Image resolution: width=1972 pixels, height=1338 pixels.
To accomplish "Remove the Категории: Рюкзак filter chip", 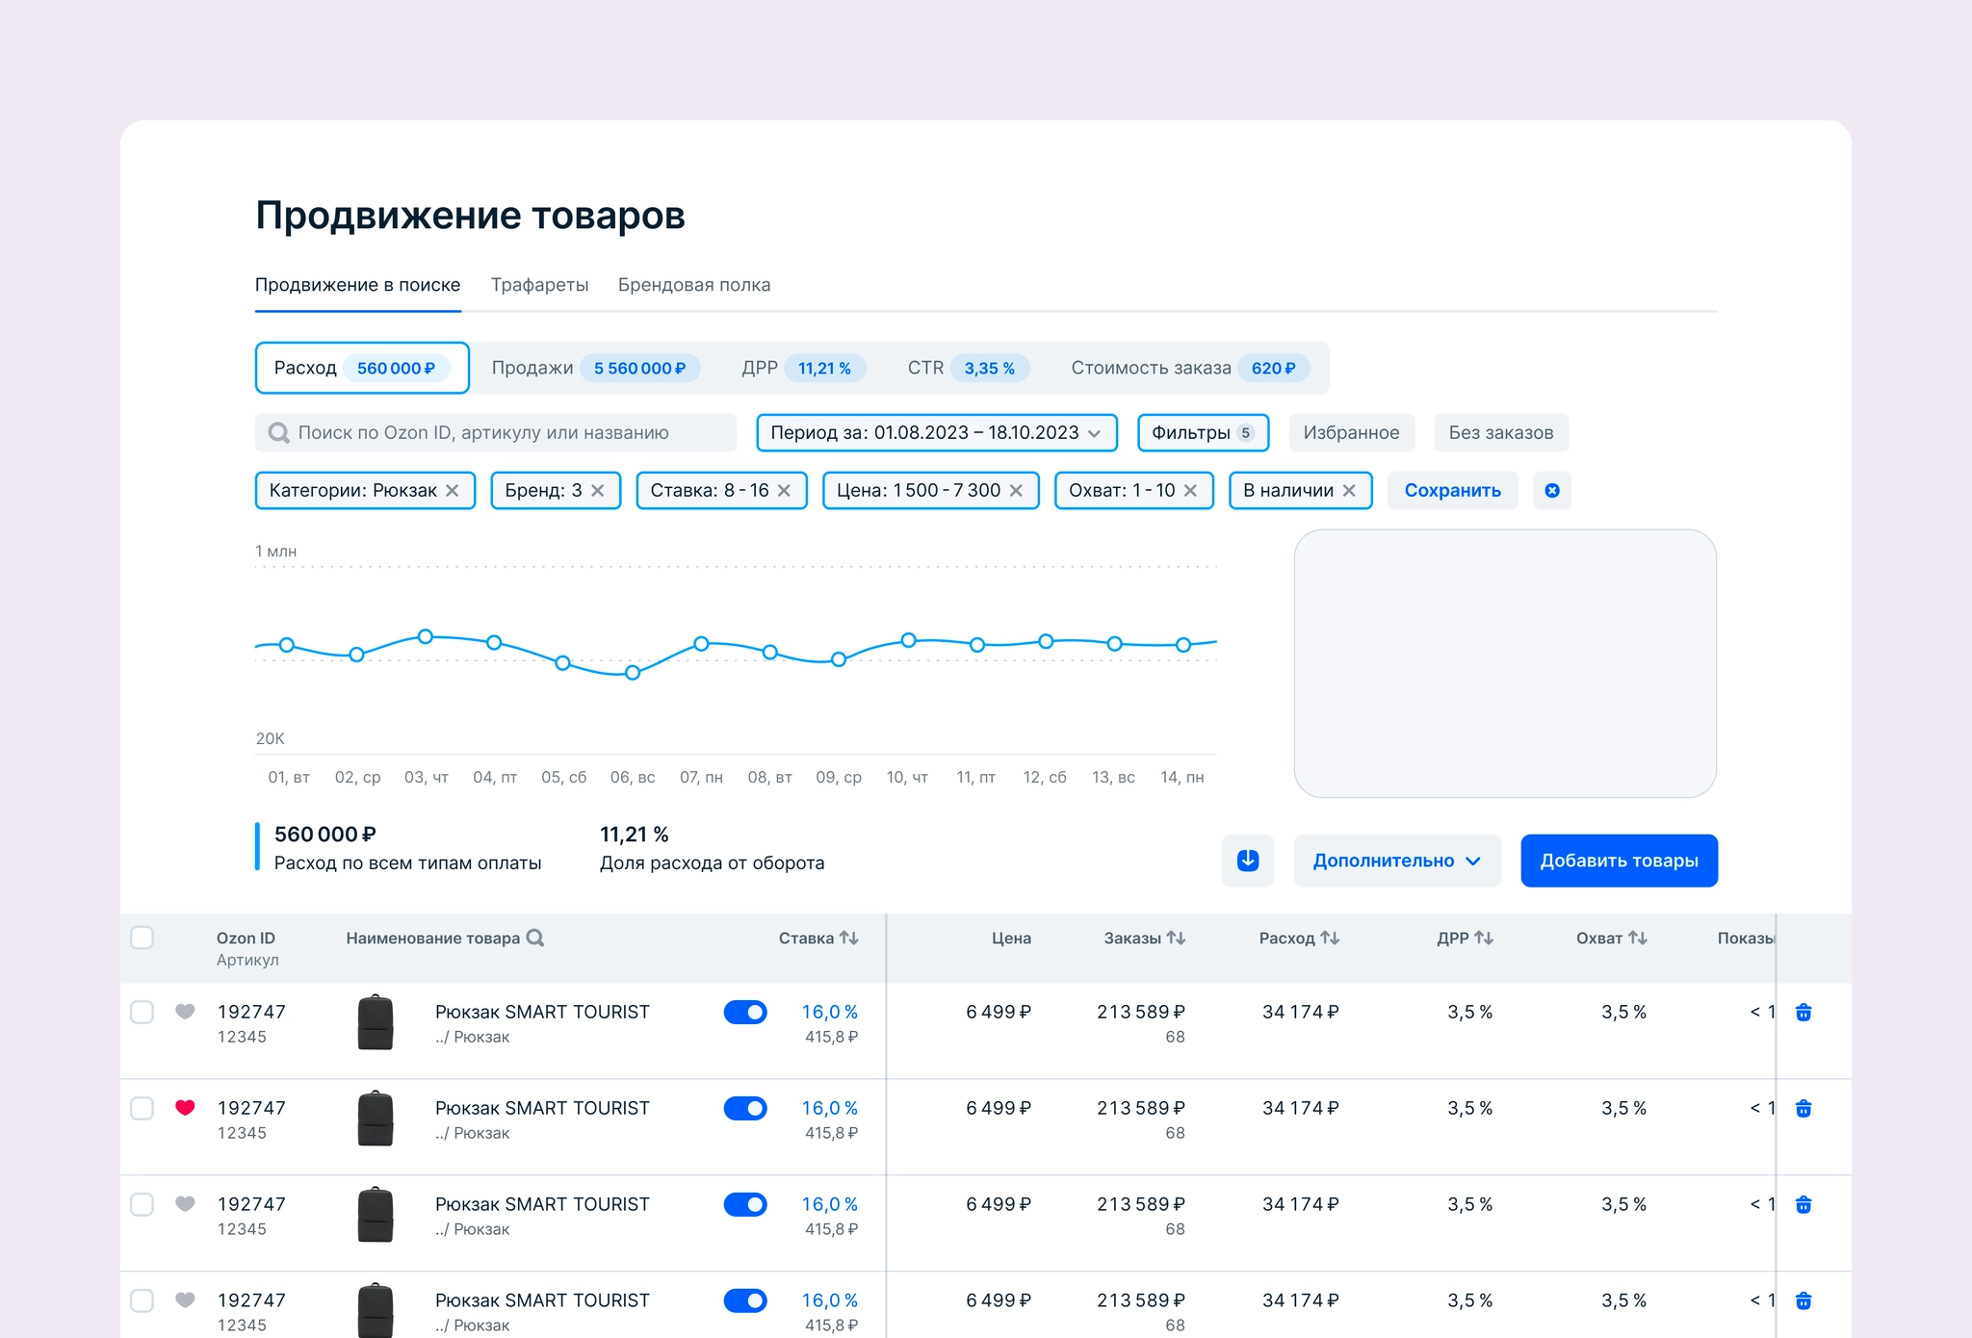I will [453, 491].
